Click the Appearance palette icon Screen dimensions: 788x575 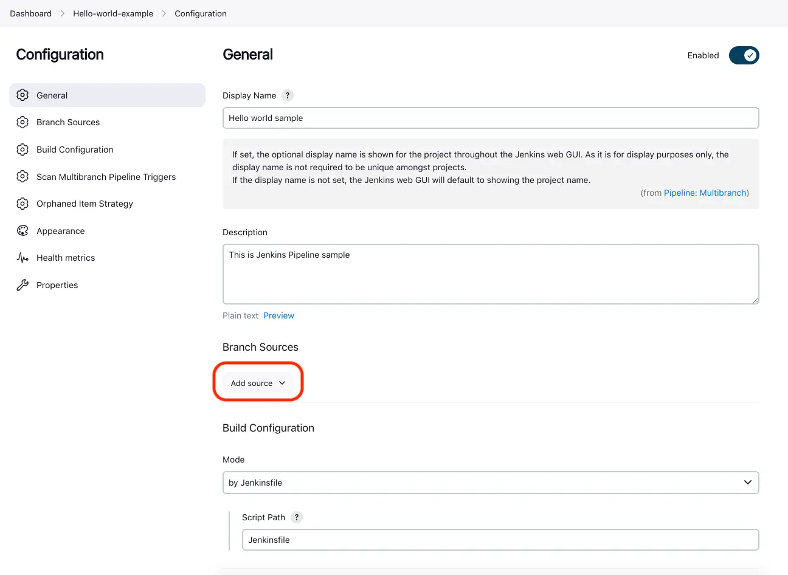click(x=22, y=230)
